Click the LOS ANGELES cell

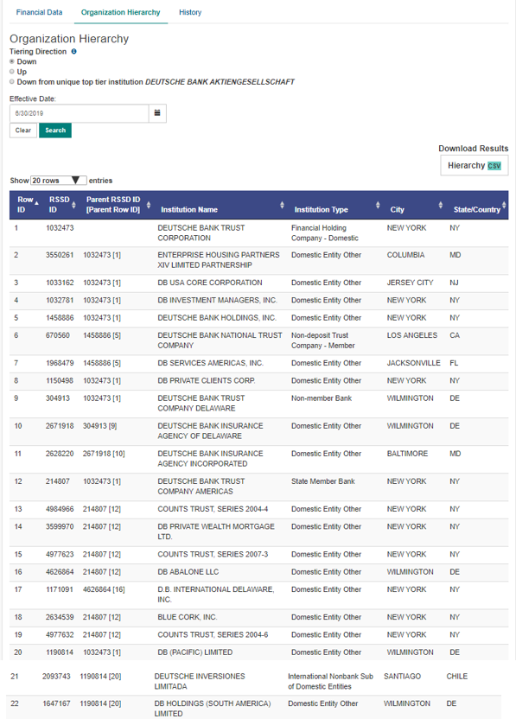tap(412, 335)
